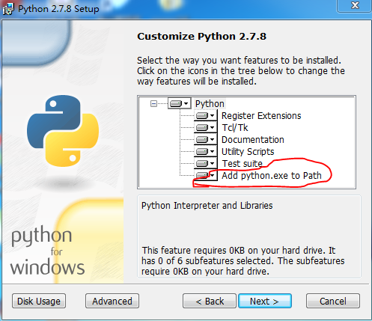Select Add python.exe to Path label

[x=272, y=176]
